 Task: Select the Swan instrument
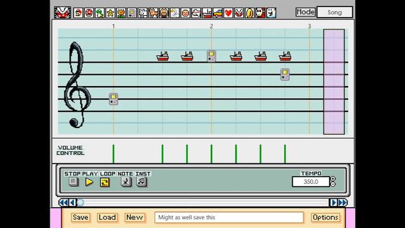(175, 13)
